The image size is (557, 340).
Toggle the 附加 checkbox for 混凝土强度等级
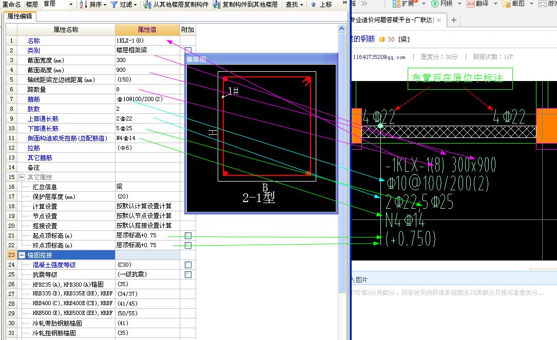pos(188,265)
